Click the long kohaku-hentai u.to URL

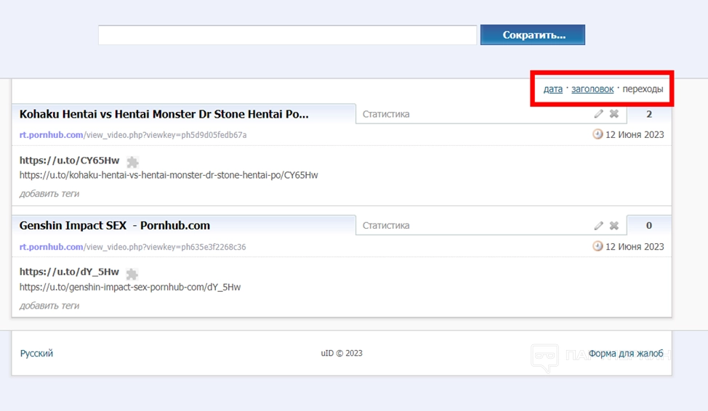point(169,175)
